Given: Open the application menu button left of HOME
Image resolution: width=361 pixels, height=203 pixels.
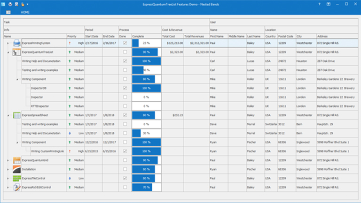Looking at the screenshot, I should point(8,12).
